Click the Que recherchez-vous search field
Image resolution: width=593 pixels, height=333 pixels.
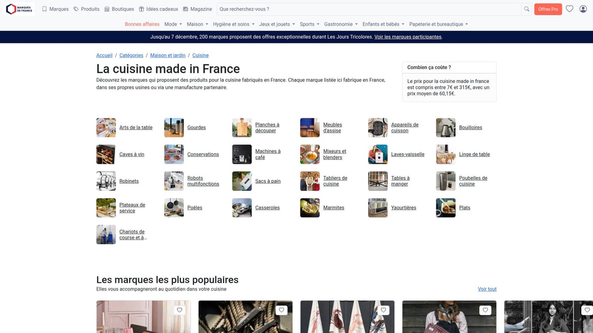[369, 9]
